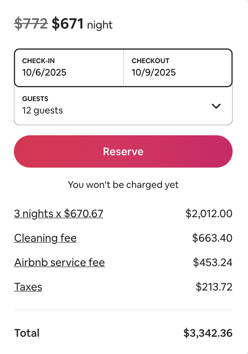Open the Taxes link
The image size is (248, 354).
point(28,287)
